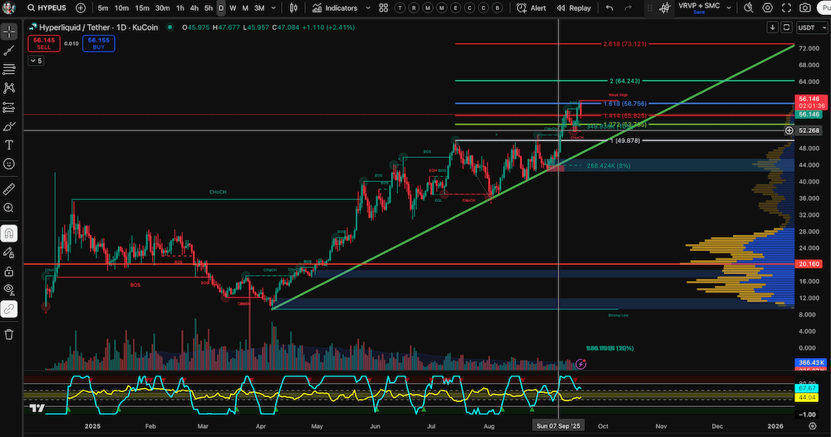Select the trend line drawing tool
Image resolution: width=831 pixels, height=437 pixels.
pyautogui.click(x=9, y=51)
